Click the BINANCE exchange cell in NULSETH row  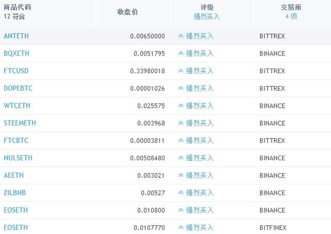coord(273,158)
